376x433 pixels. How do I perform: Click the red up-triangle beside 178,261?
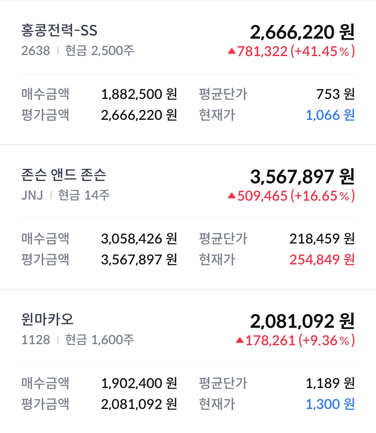[x=240, y=340]
